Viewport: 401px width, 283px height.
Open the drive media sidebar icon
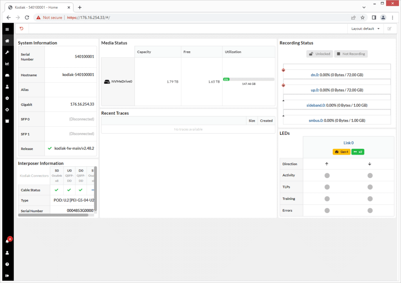pyautogui.click(x=7, y=75)
